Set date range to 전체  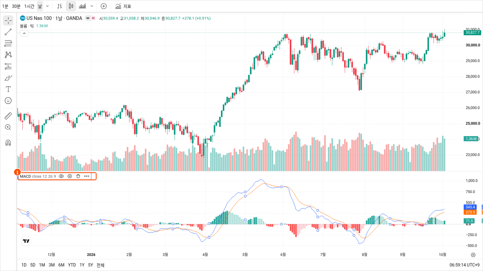click(100, 265)
